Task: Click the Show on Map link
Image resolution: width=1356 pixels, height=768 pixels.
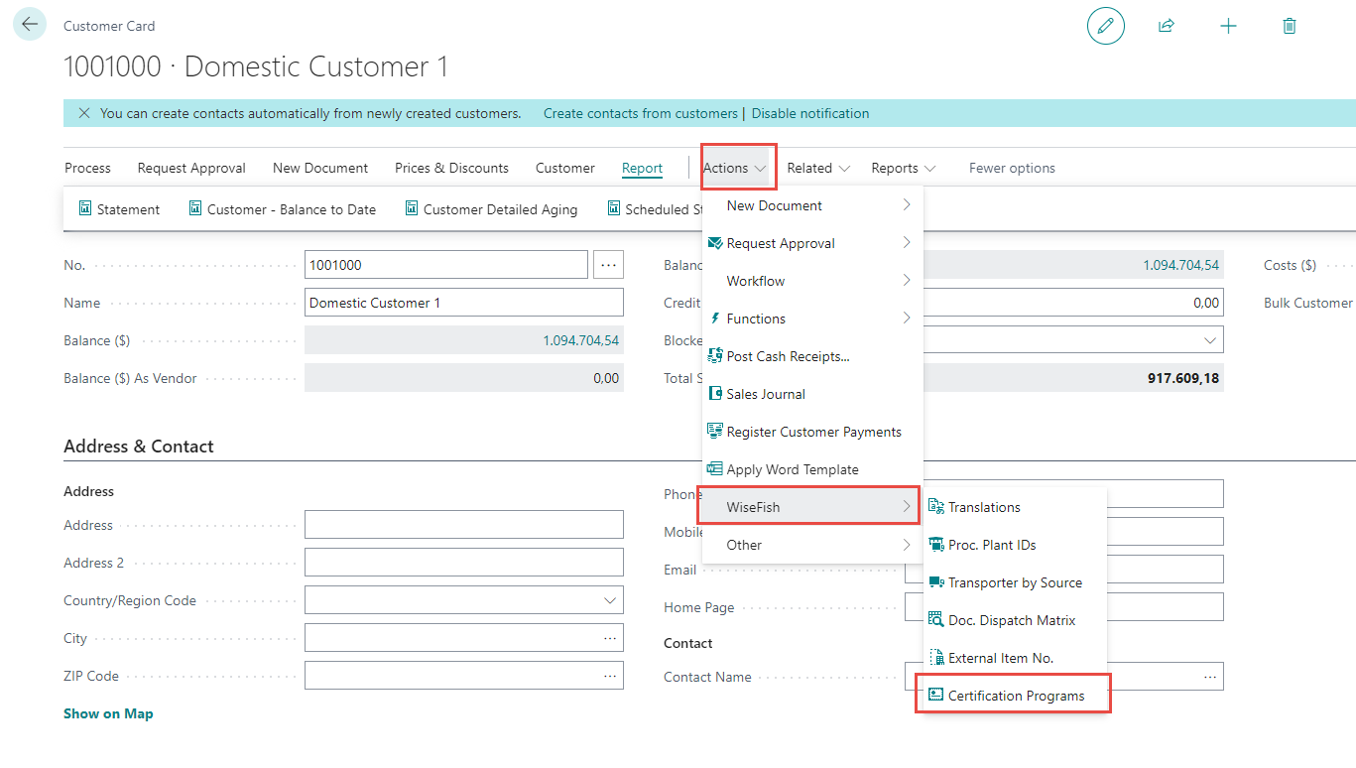Action: pos(108,713)
